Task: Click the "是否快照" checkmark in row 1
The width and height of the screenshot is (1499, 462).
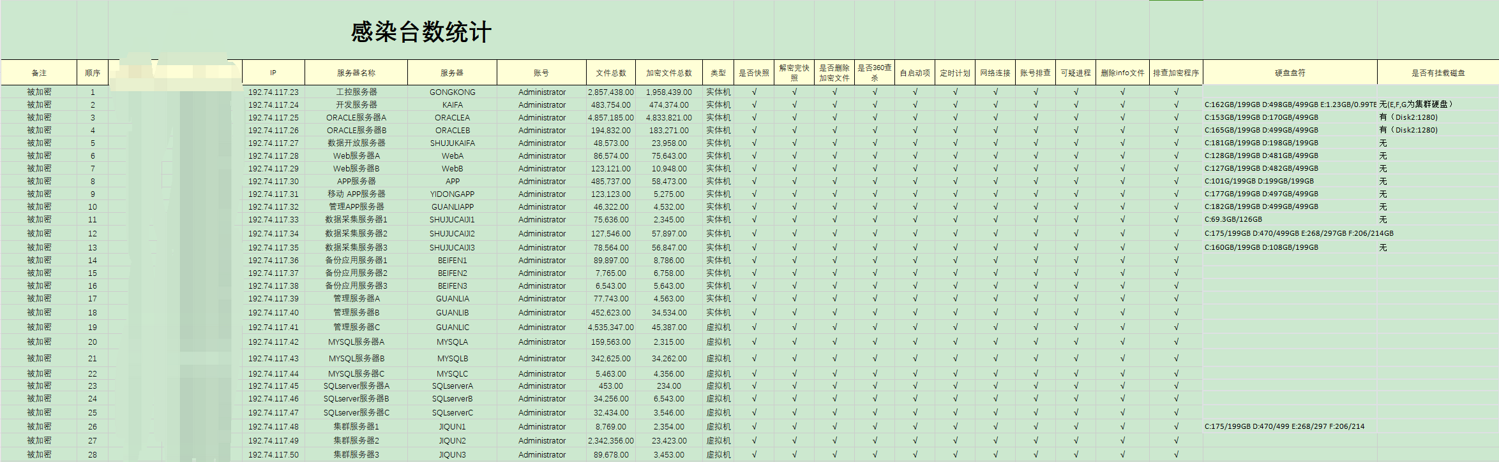Action: (754, 92)
